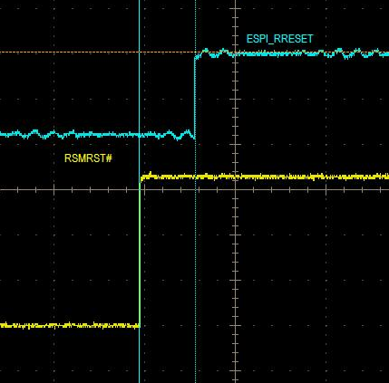Select the ESPI_RRESET channel label

pos(280,39)
